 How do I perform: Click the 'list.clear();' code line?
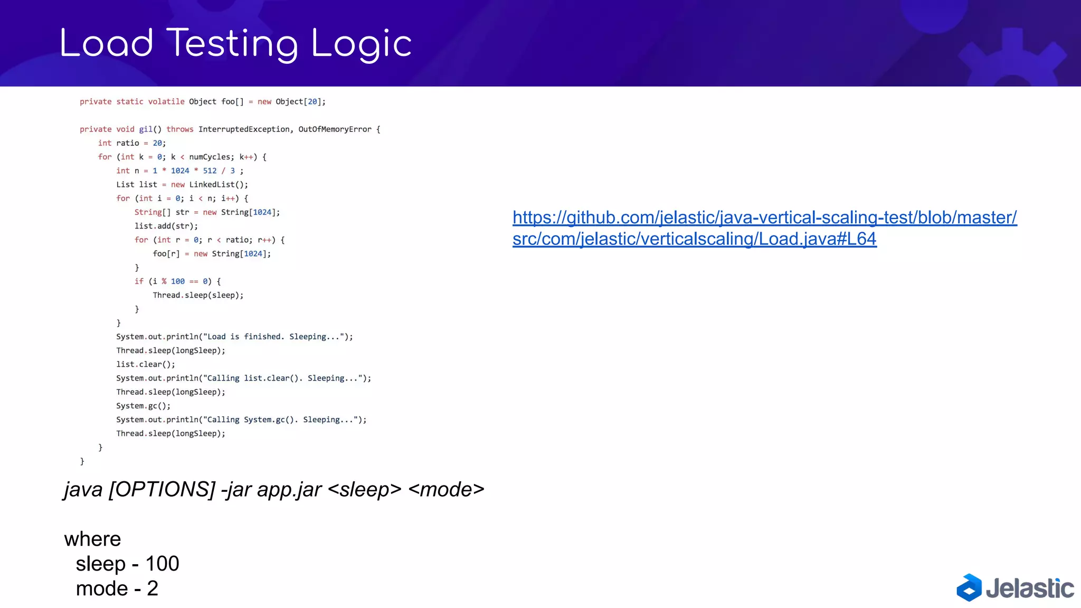click(x=146, y=364)
